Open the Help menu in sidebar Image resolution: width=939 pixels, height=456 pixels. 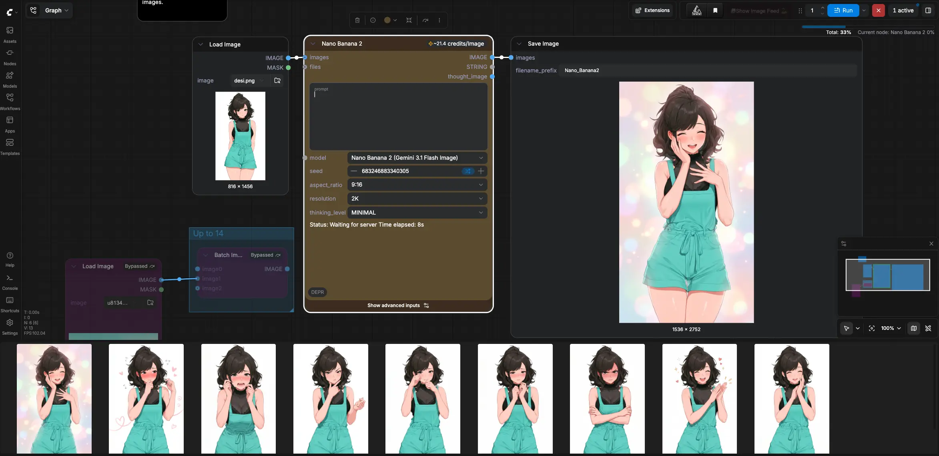click(10, 259)
